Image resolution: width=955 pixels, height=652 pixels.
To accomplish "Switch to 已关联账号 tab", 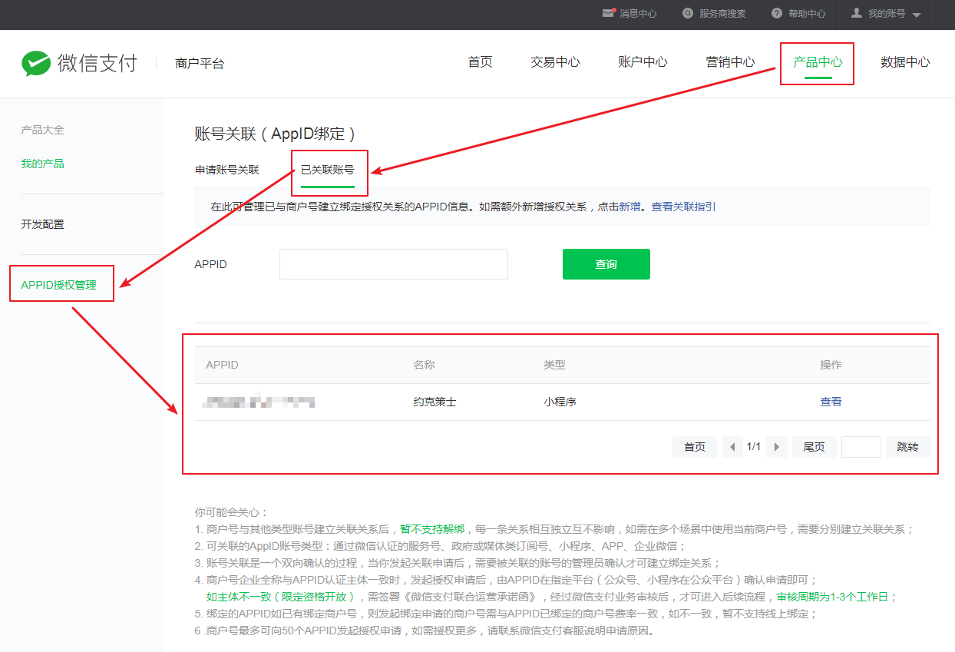I will 328,170.
